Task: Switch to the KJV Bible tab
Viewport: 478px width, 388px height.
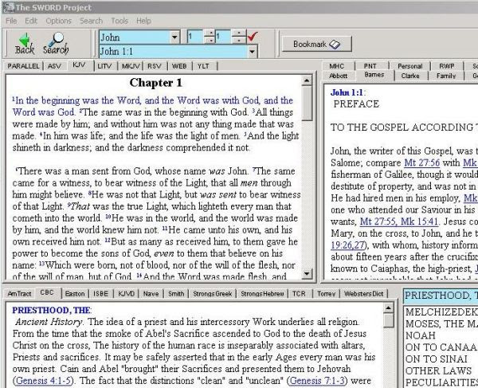Action: tap(79, 65)
